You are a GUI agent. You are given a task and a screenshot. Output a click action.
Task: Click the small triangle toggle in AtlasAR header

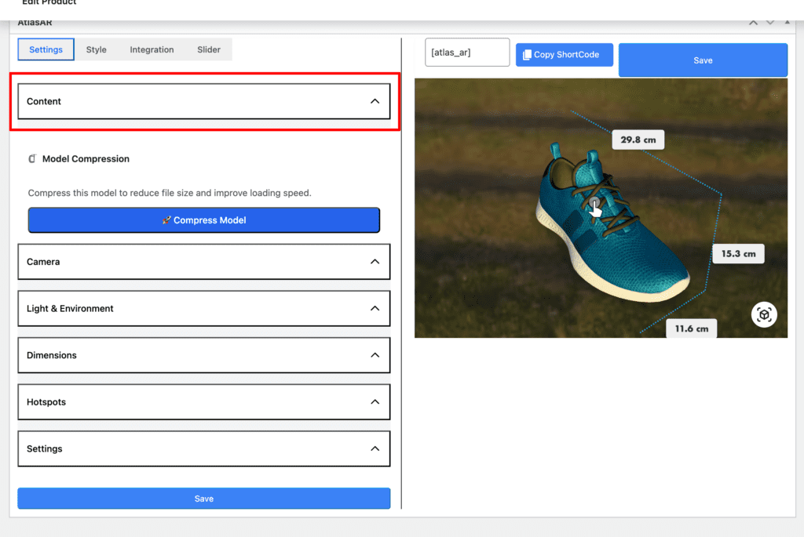coord(787,24)
